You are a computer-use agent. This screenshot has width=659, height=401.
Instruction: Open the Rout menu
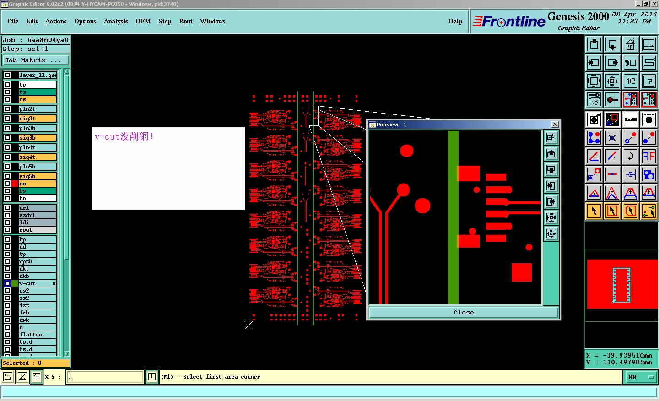pyautogui.click(x=186, y=22)
